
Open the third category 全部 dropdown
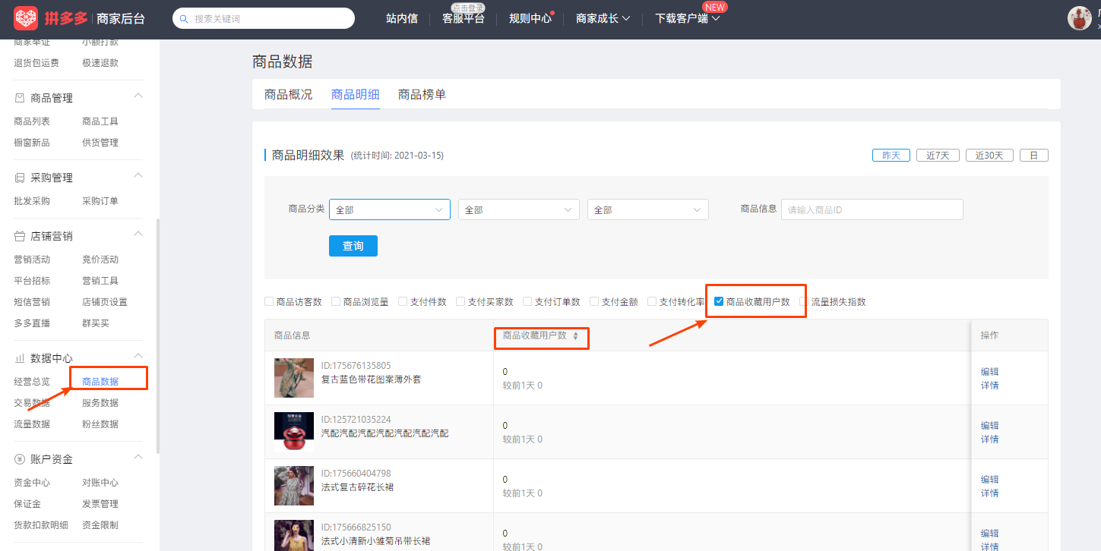tap(648, 209)
